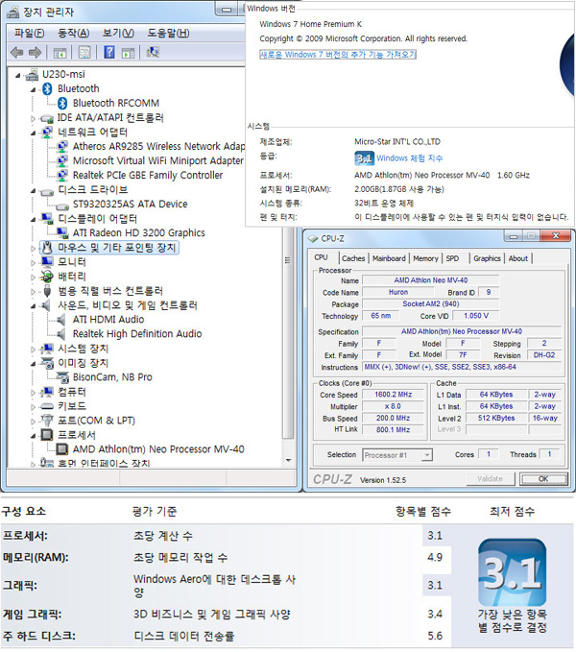
Task: Open the 보기(V) menu
Action: pos(118,33)
